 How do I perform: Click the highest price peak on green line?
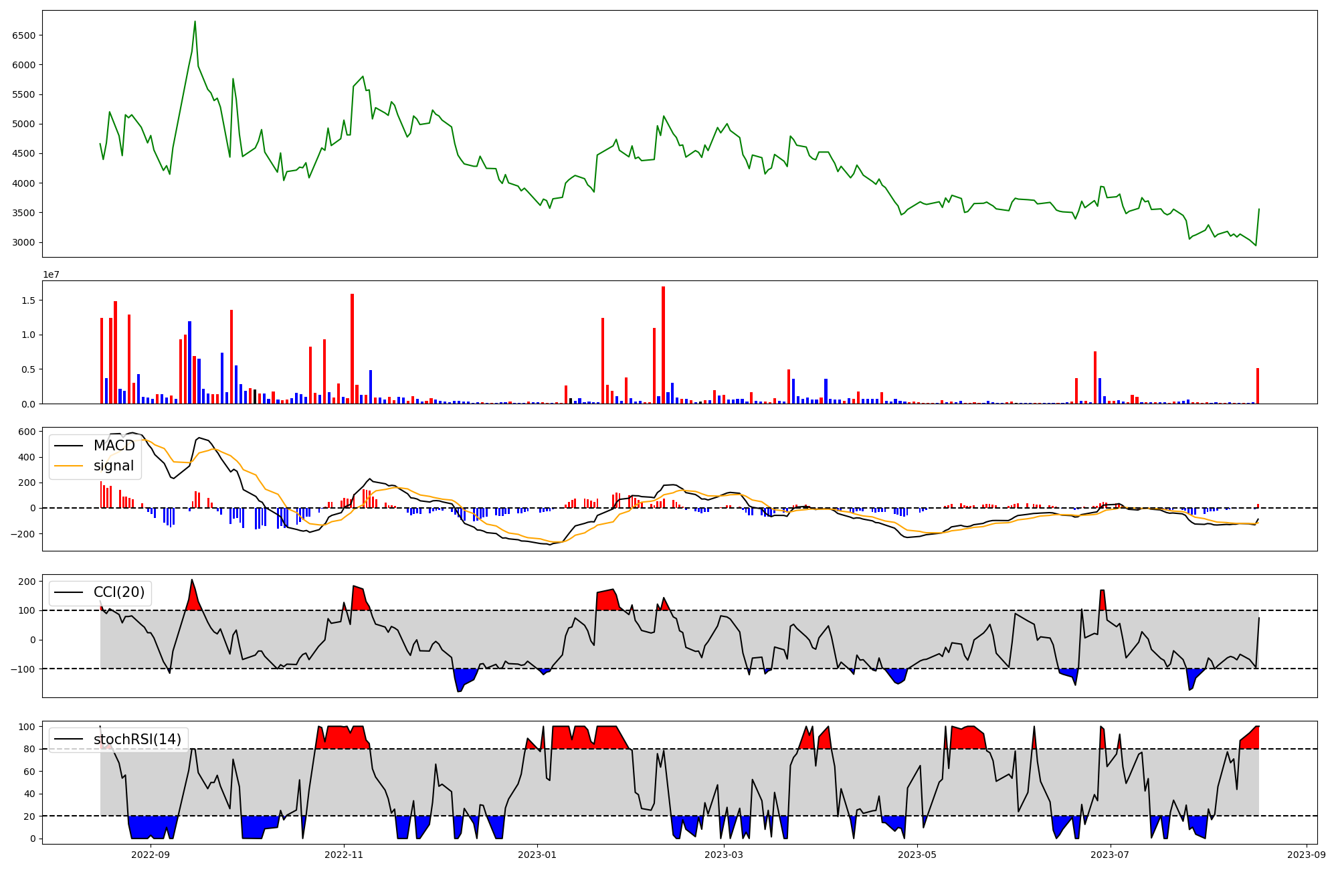click(x=195, y=22)
